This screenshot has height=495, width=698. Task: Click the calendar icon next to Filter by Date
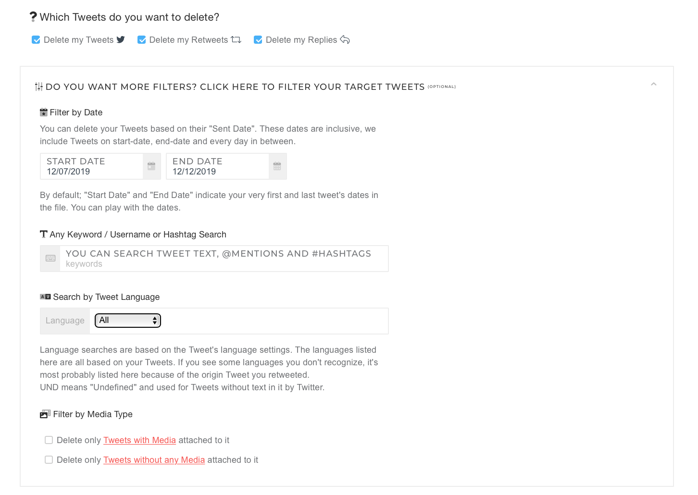click(x=44, y=112)
